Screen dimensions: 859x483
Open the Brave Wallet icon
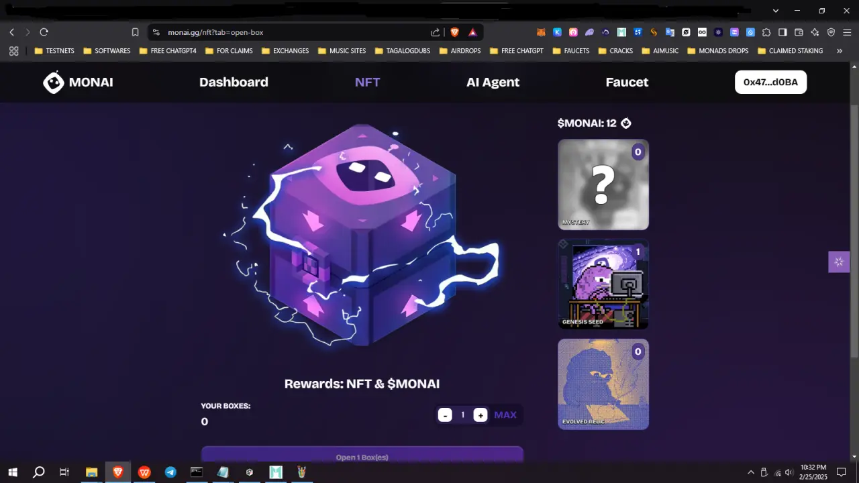(799, 32)
